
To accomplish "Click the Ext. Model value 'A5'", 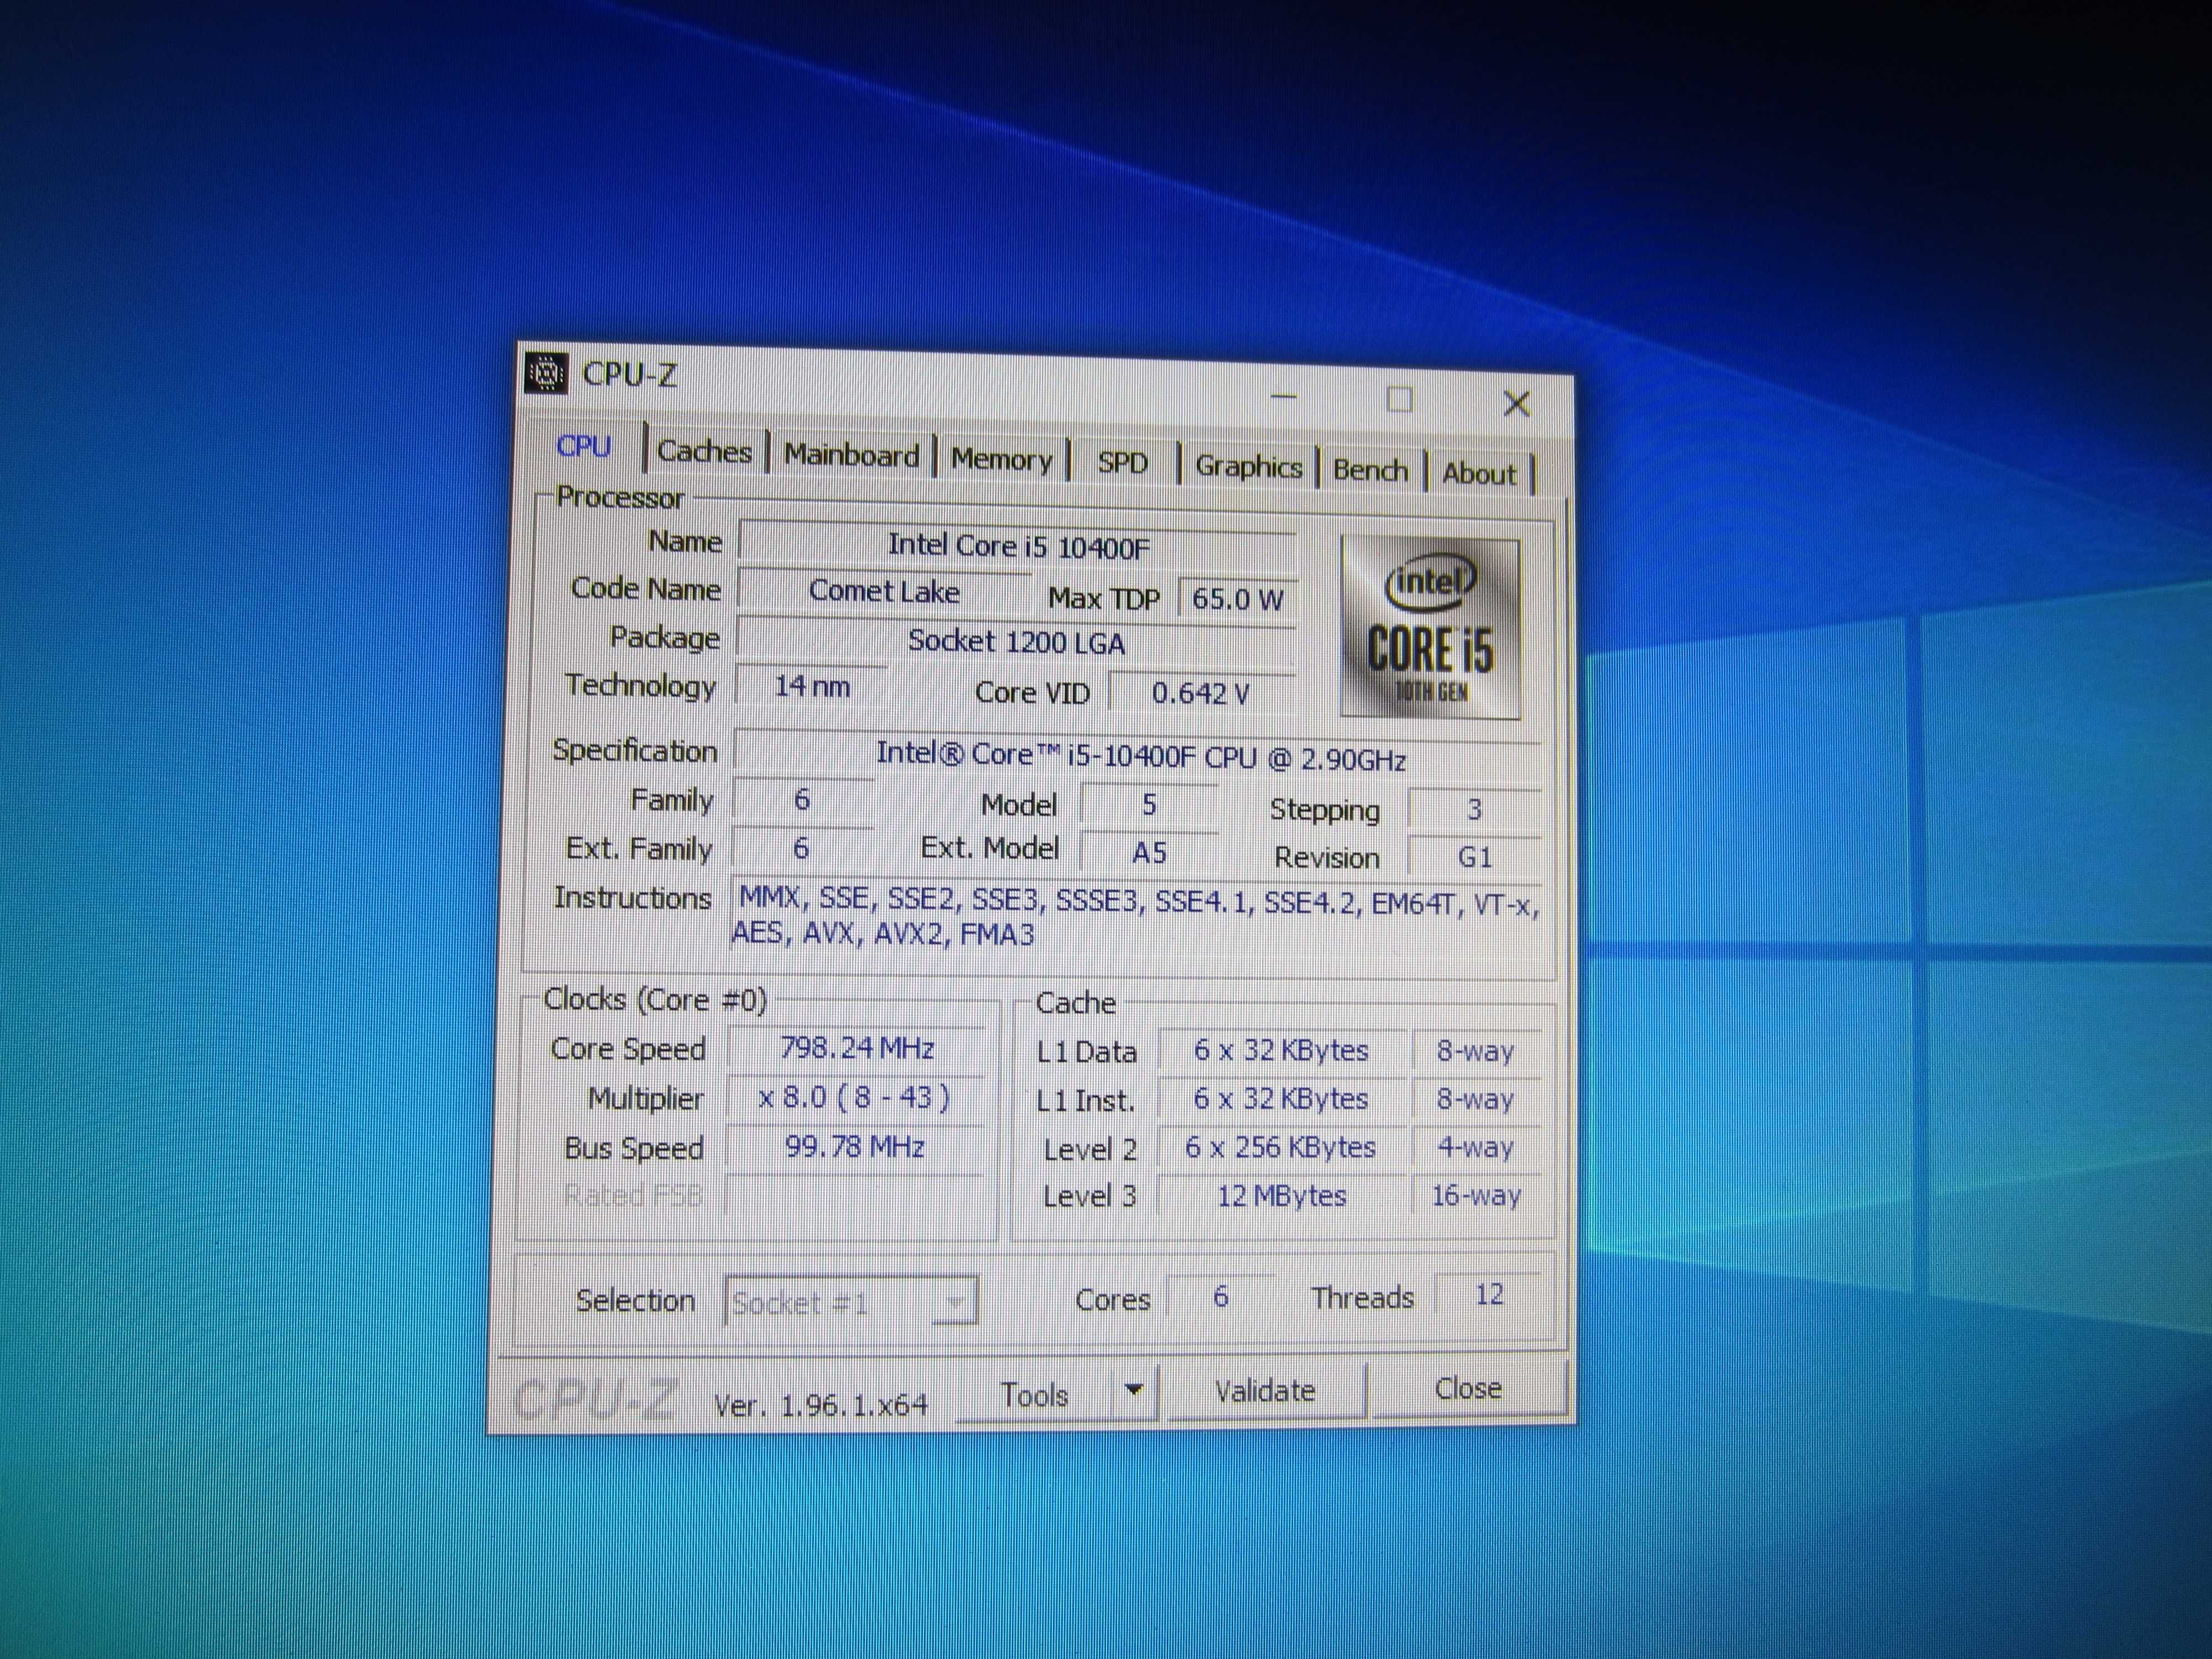I will tap(1149, 853).
